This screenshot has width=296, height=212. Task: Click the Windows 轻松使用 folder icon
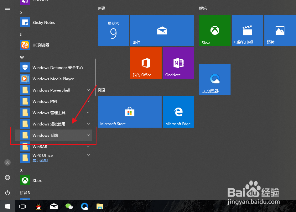(x=25, y=123)
